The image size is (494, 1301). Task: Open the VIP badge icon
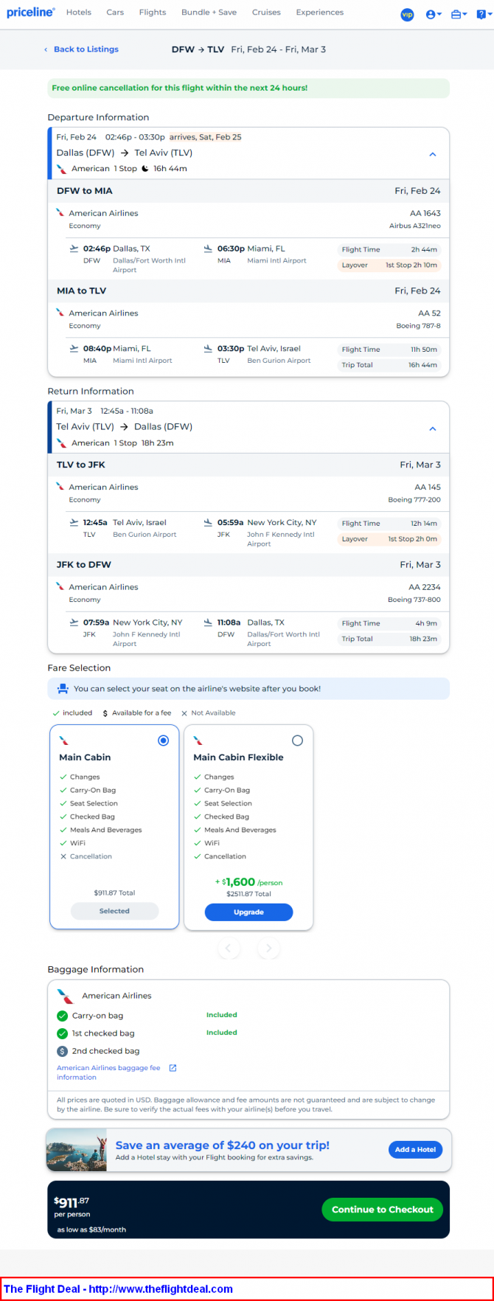click(x=407, y=14)
